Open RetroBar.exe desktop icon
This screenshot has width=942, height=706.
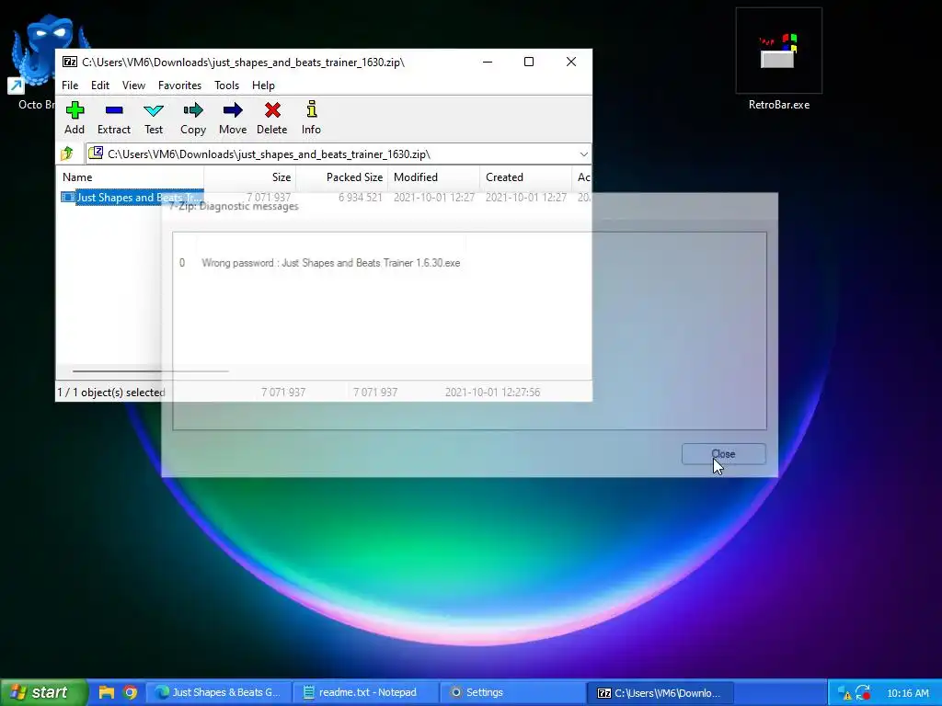[778, 60]
